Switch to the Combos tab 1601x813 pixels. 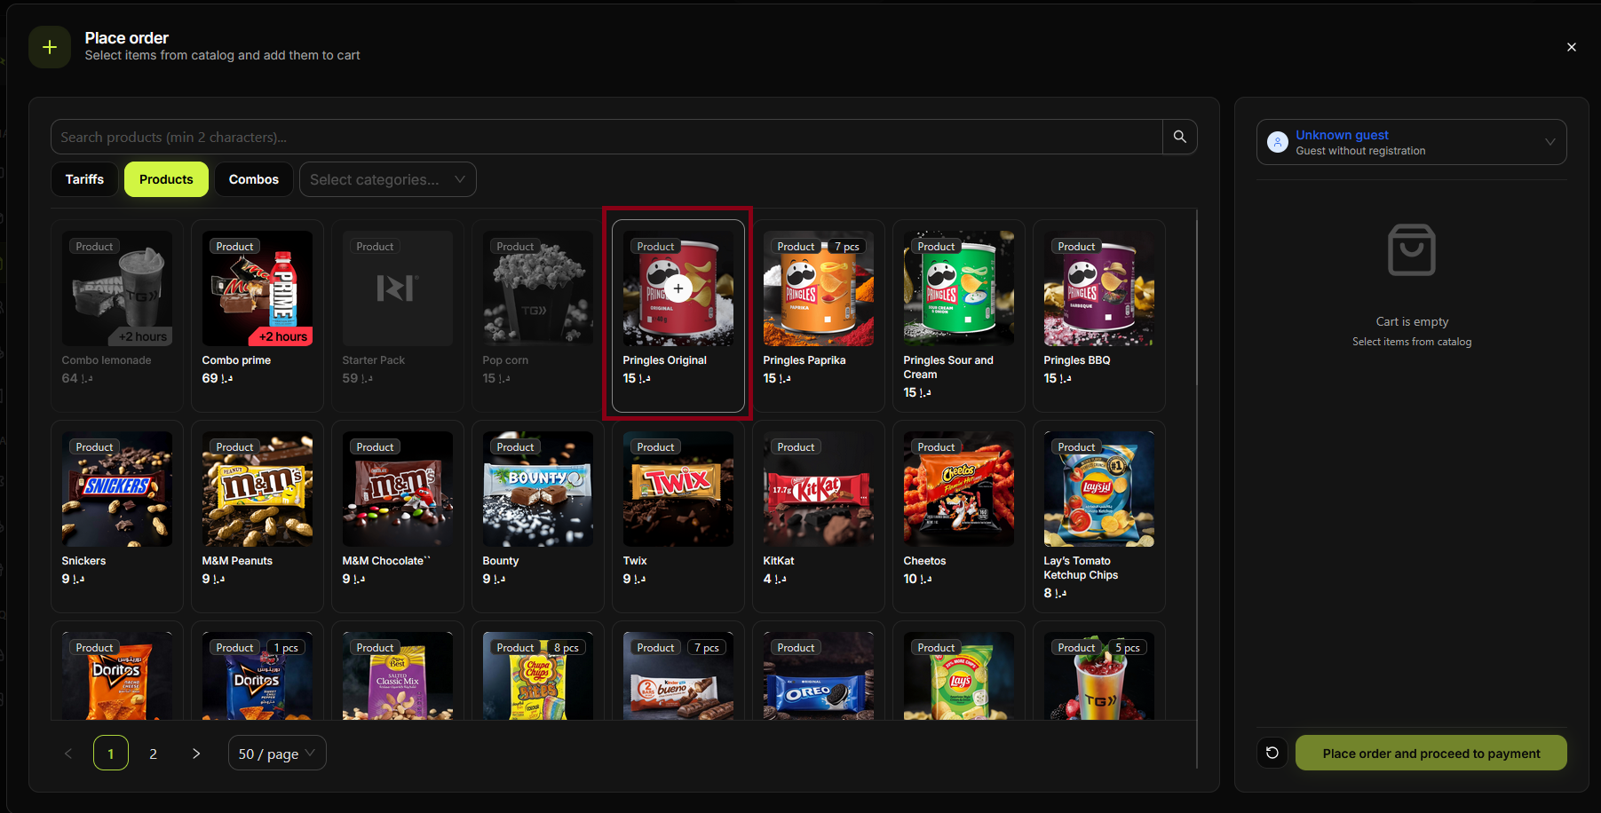click(253, 179)
